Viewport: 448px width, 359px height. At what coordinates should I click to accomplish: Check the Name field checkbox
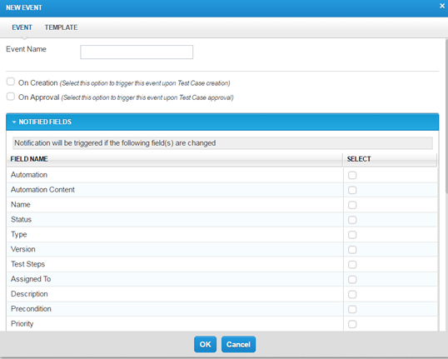click(x=352, y=205)
